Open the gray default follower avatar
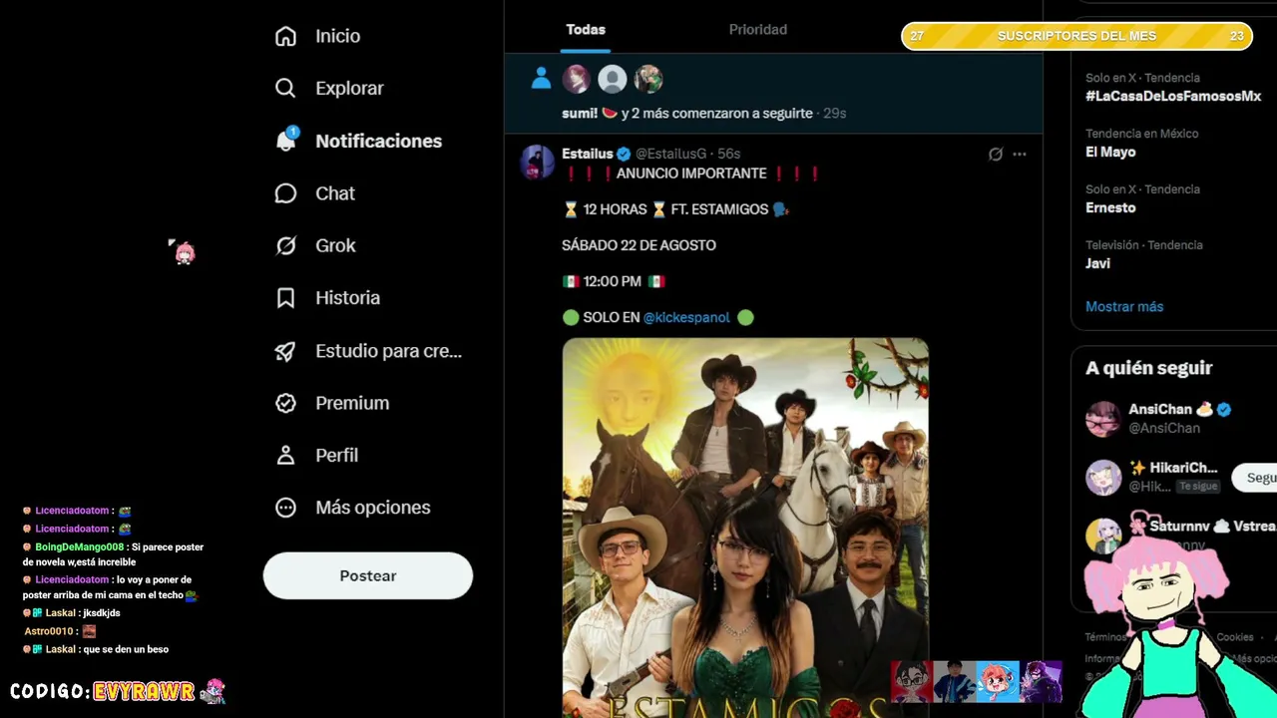This screenshot has width=1277, height=718. [x=613, y=79]
